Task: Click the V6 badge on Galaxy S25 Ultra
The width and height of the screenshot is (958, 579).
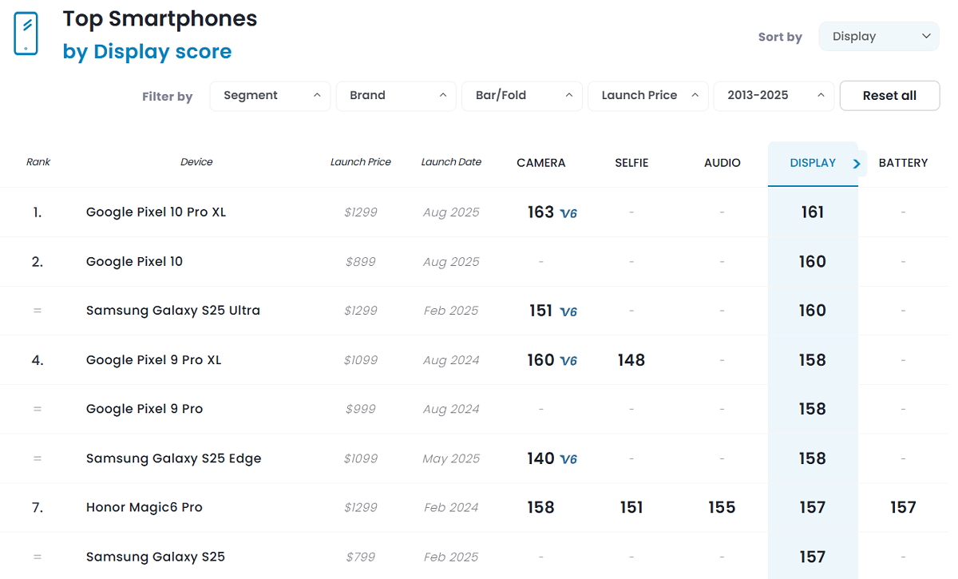Action: click(568, 311)
